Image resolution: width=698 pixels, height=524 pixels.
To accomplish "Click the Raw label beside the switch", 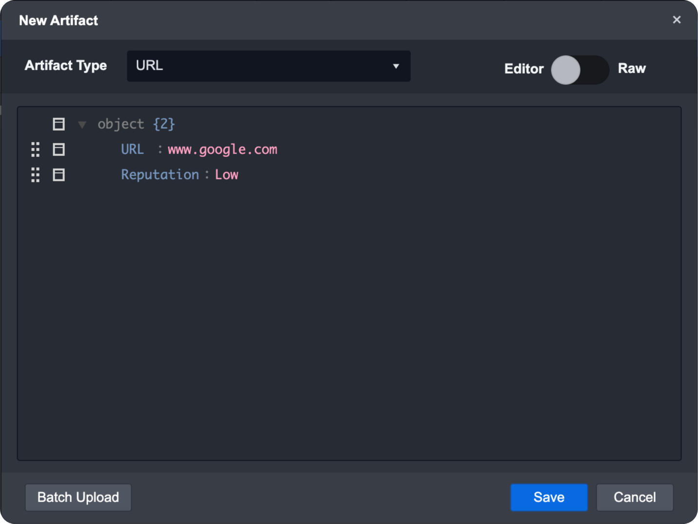I will tap(632, 69).
